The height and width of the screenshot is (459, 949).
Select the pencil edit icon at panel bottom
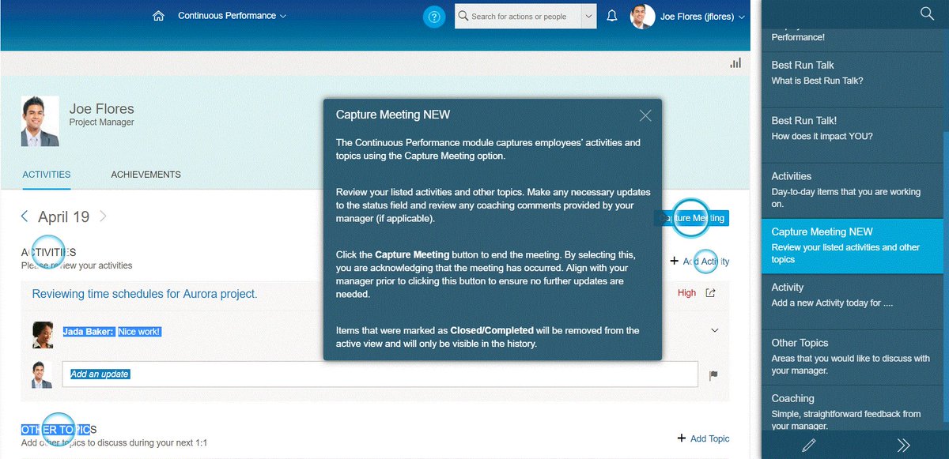(808, 445)
